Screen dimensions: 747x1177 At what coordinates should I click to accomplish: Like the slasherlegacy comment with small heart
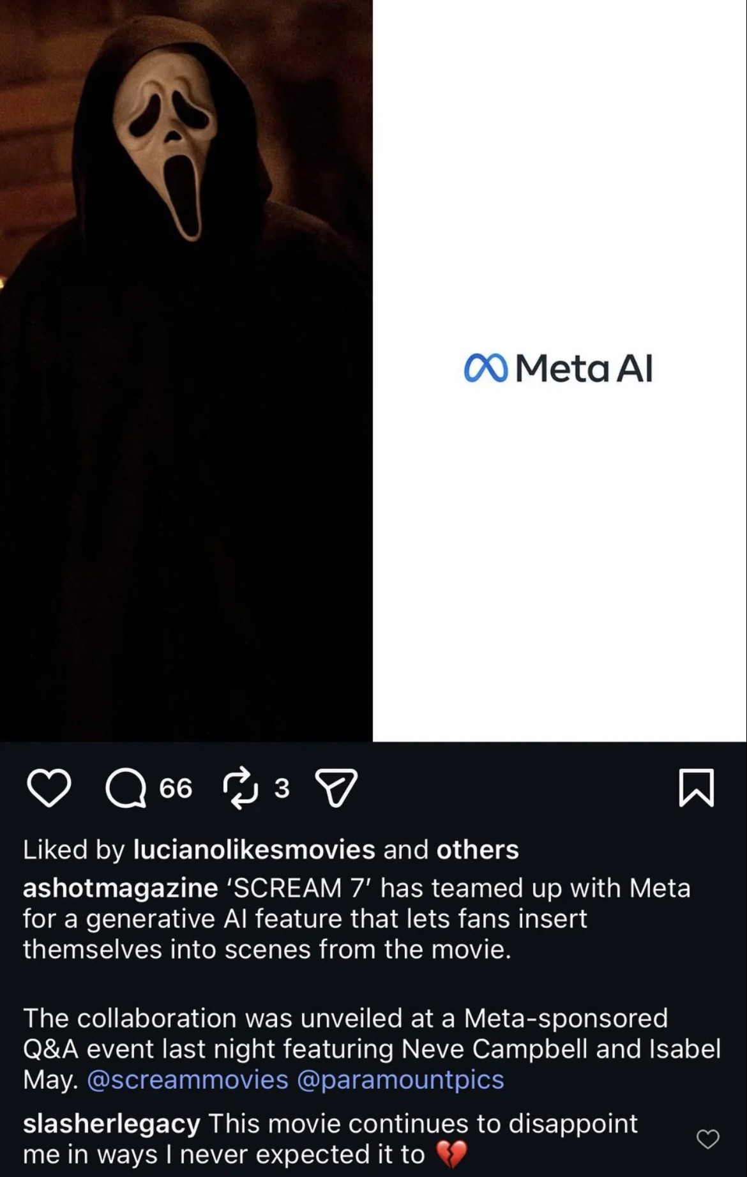coord(707,1139)
